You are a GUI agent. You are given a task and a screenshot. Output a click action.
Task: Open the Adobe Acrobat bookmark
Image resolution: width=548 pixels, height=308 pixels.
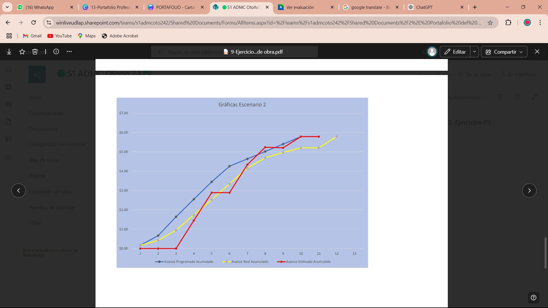120,36
